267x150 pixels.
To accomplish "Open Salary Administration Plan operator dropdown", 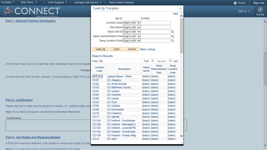I will [x=131, y=36].
